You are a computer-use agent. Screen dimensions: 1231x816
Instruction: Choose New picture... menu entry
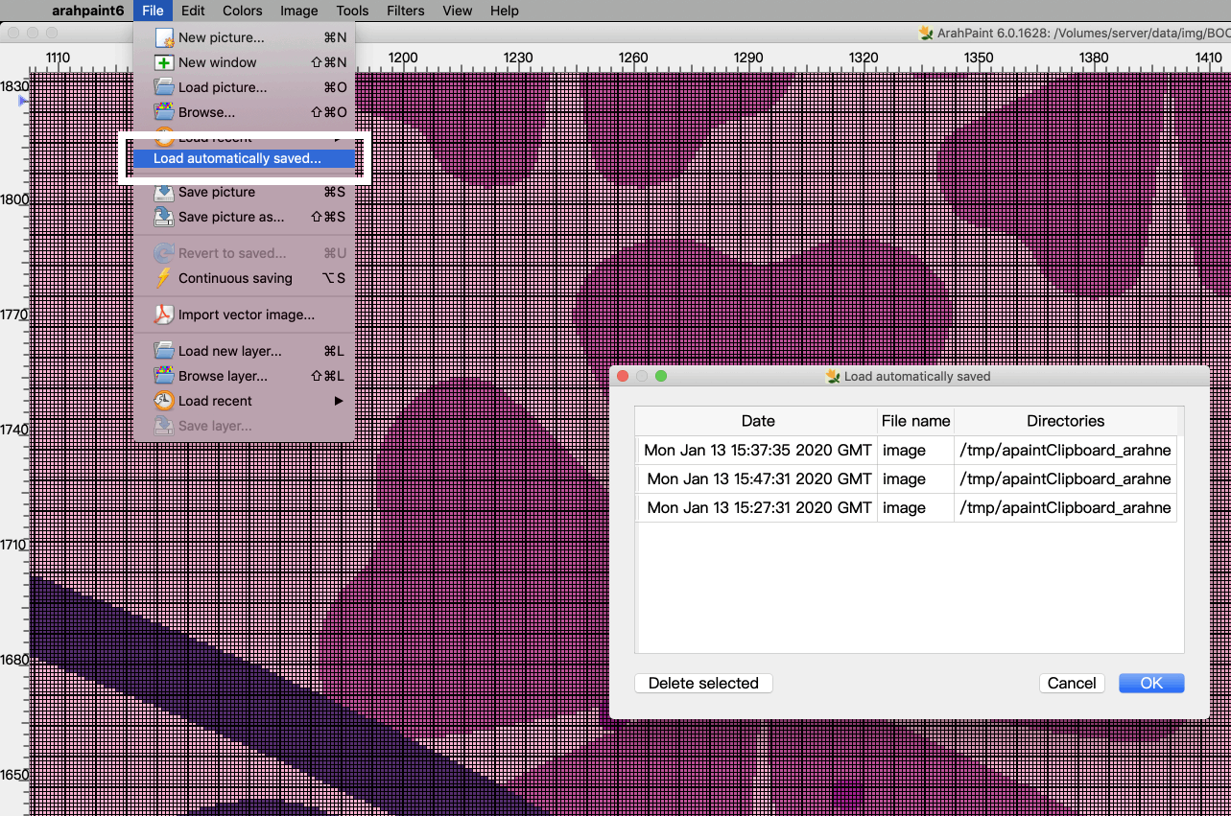(245, 37)
